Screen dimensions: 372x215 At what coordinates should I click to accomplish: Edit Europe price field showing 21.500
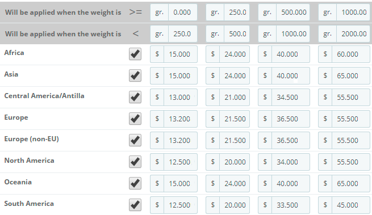[x=235, y=119]
